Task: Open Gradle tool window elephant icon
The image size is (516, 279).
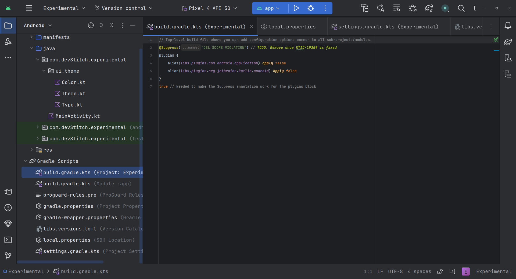Action: [508, 42]
